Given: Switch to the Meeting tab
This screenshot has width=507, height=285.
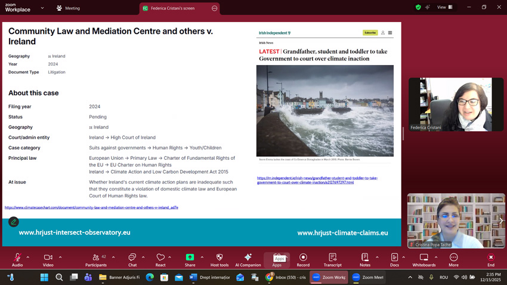Looking at the screenshot, I should point(68,8).
